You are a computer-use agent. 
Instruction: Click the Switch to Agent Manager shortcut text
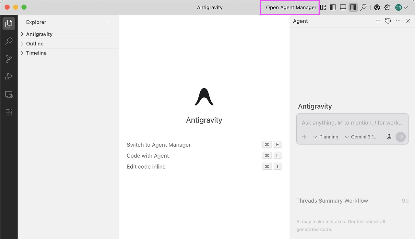(159, 145)
